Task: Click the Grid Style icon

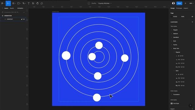Action: (x=172, y=103)
